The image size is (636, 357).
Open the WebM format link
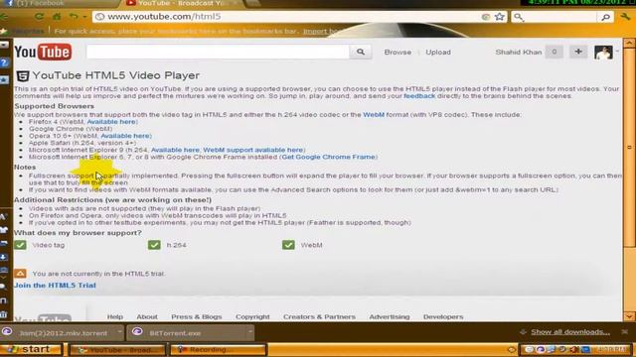374,115
